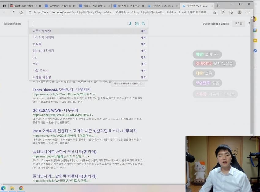Remove the 한상용 suggestion via 제거
The width and height of the screenshot is (260, 192).
[x=143, y=44]
